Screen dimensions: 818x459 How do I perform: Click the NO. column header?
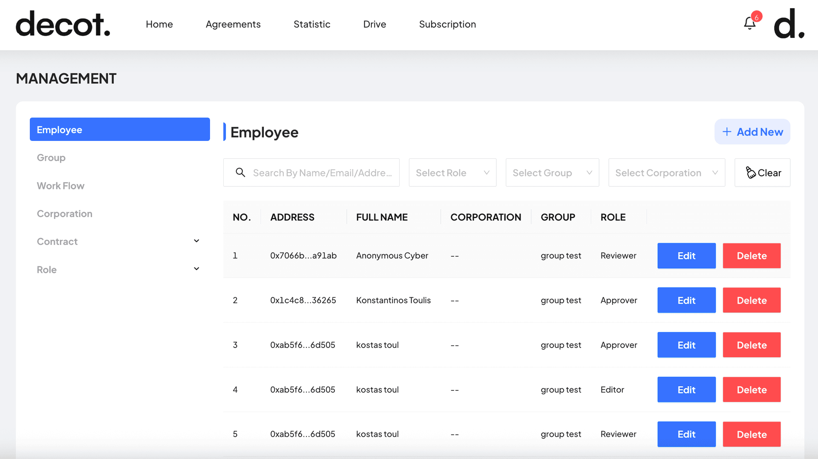click(242, 217)
